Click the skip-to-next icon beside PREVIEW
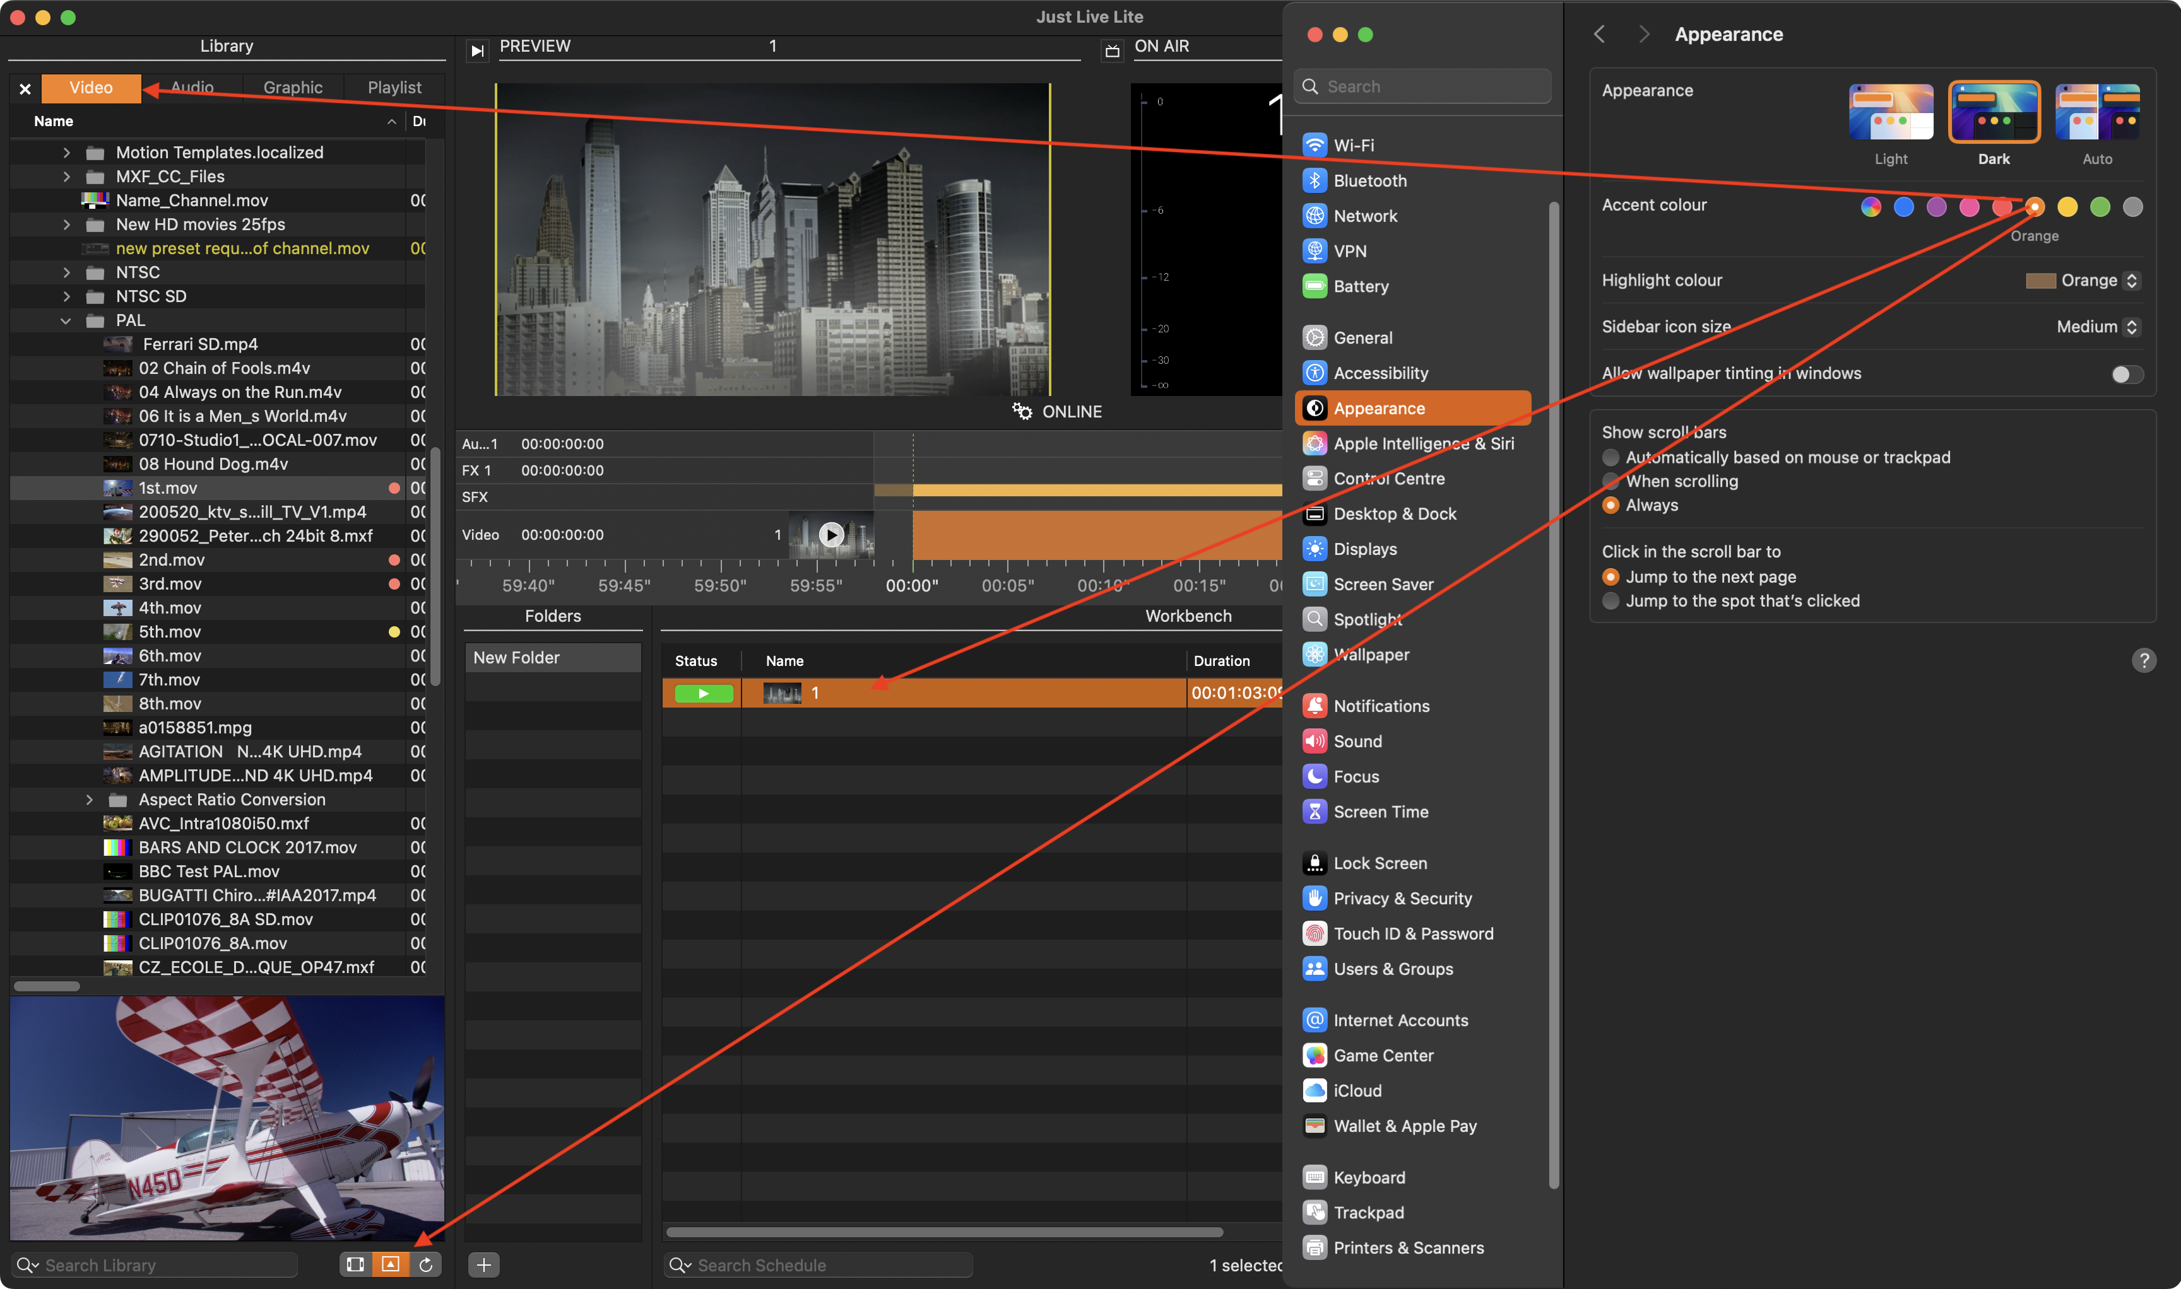This screenshot has width=2181, height=1289. point(477,50)
